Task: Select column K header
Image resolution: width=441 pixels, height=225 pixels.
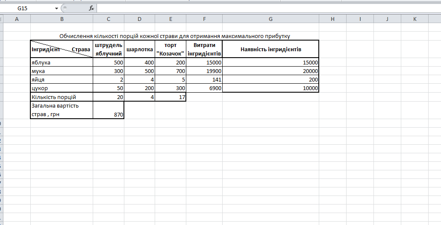Action: click(x=415, y=19)
